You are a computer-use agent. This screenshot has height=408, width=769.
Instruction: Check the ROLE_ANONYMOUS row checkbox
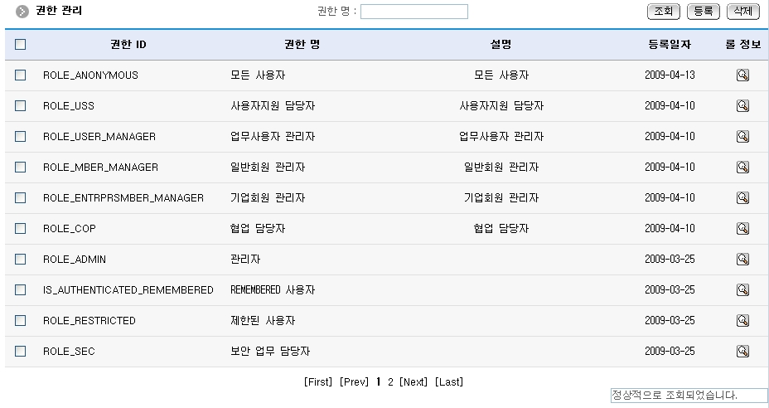pyautogui.click(x=21, y=75)
